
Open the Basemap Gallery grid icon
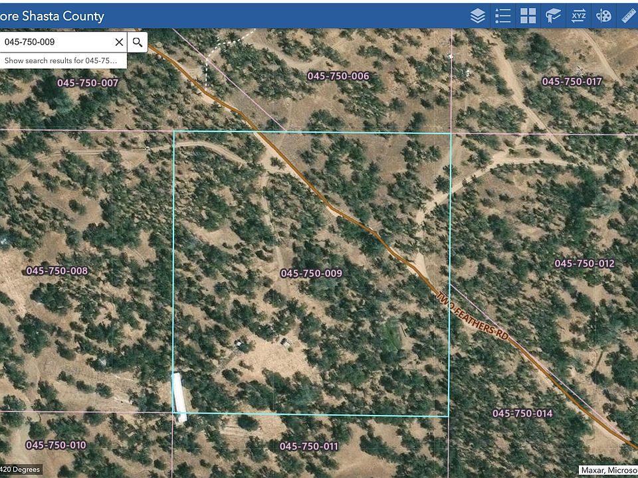pos(528,16)
